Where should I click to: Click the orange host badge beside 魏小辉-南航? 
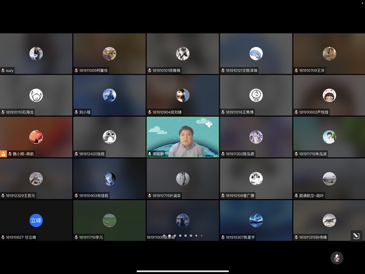point(3,154)
